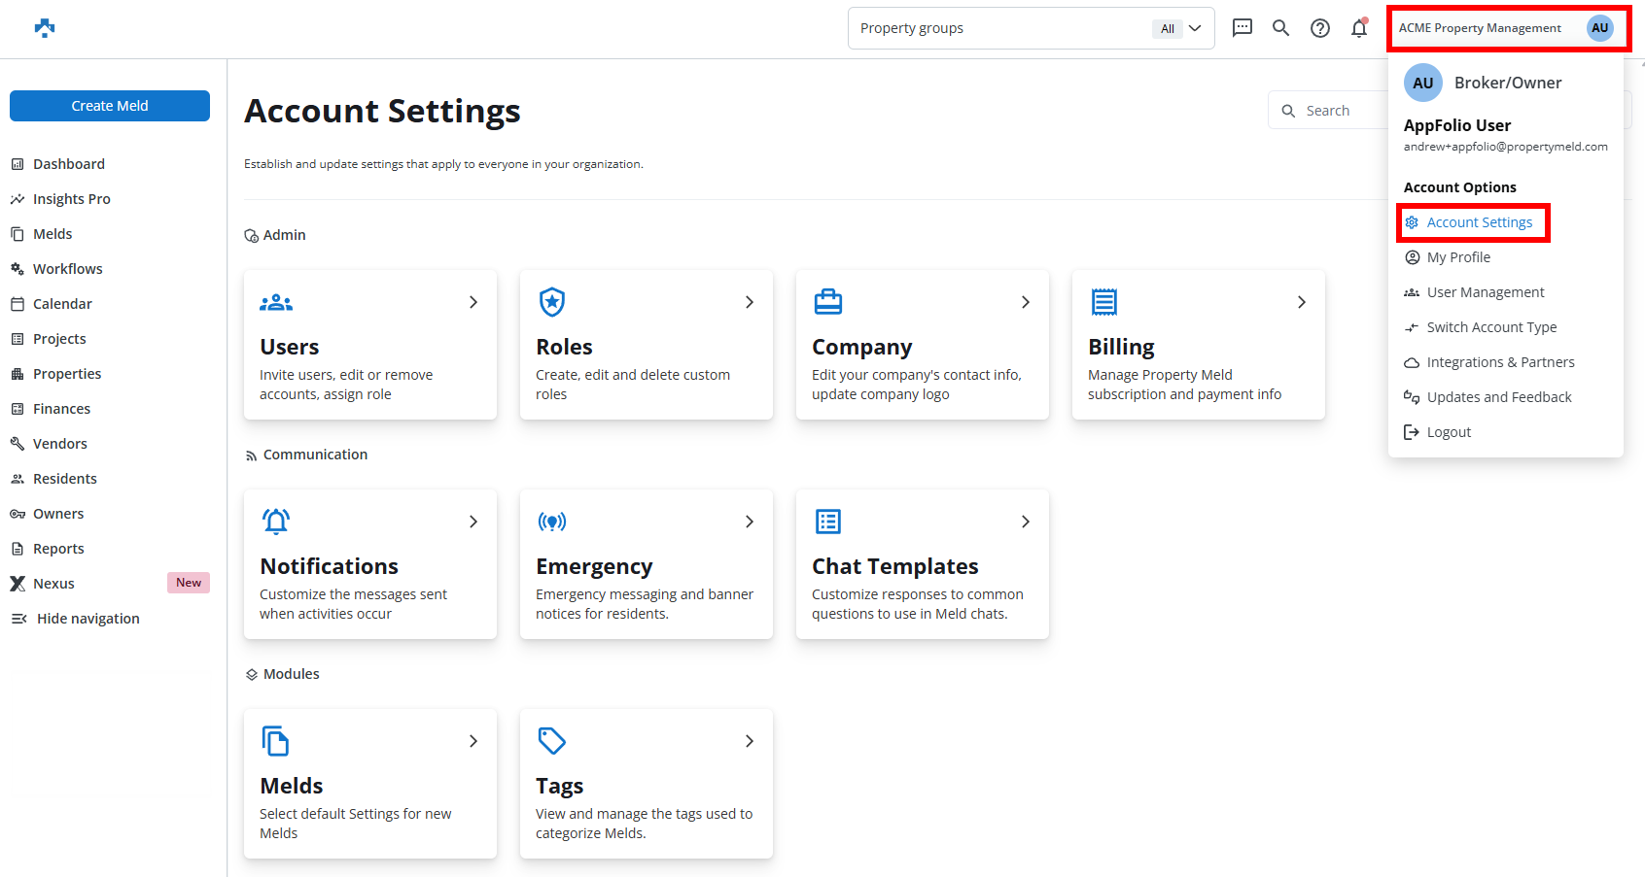Open the notifications bell icon
This screenshot has width=1645, height=877.
pos(1358,28)
